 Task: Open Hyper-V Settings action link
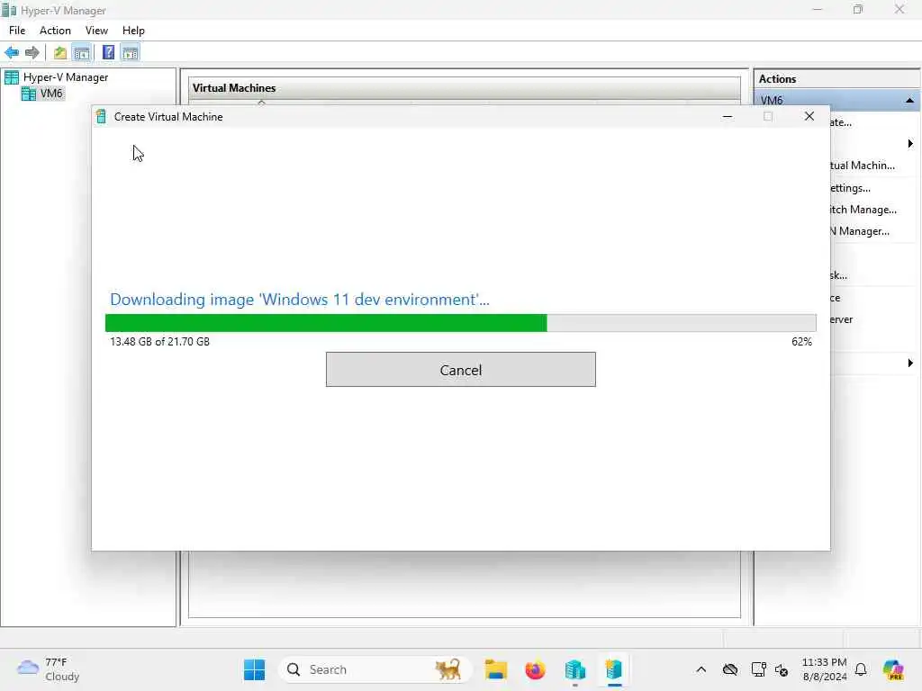850,188
